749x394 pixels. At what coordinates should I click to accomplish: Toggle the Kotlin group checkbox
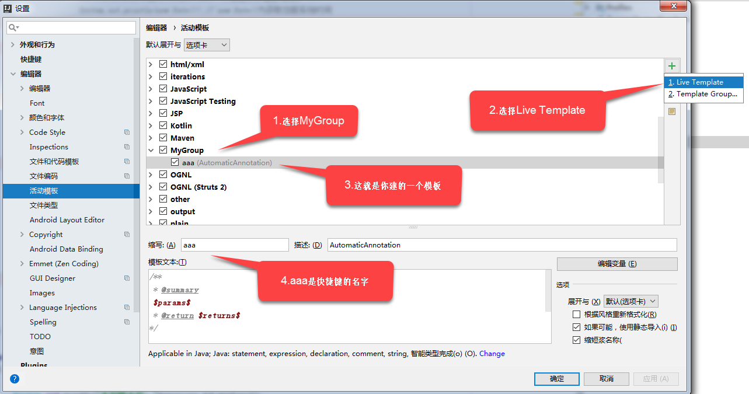[x=163, y=125]
